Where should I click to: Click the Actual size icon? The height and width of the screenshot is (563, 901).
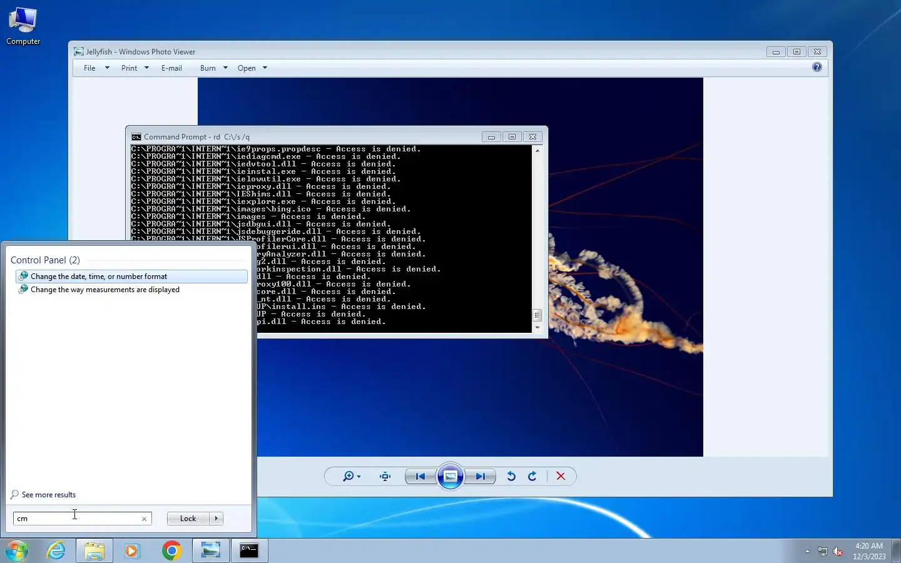(385, 477)
